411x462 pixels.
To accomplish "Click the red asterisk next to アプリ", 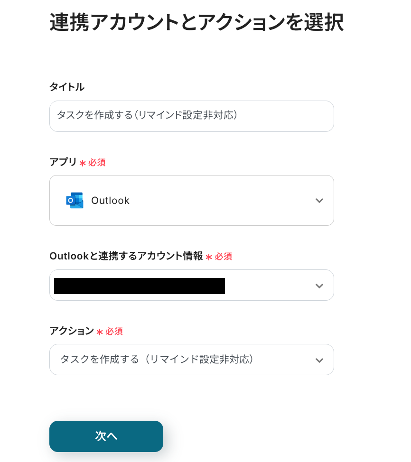I will (83, 163).
